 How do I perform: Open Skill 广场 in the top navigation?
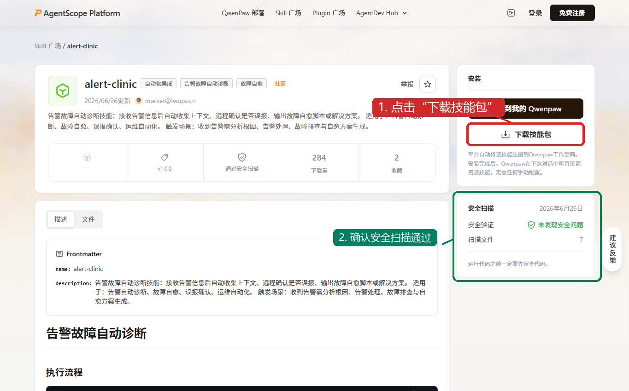pos(288,13)
